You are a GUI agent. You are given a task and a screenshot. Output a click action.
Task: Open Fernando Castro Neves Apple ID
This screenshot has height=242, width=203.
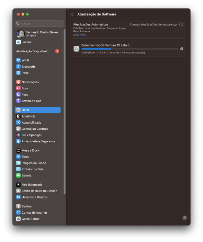38,34
